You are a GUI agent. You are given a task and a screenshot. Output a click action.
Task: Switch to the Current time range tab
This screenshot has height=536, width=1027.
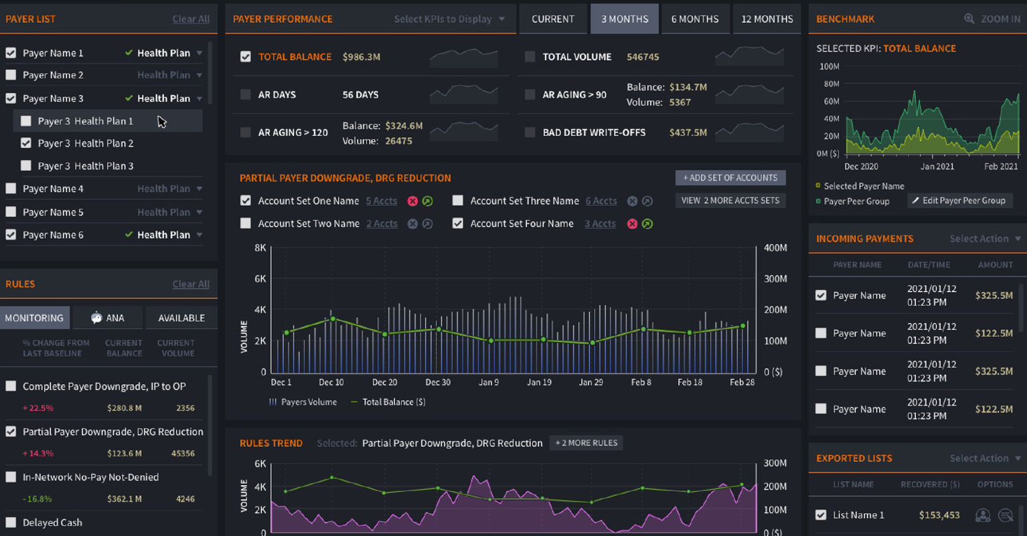(x=553, y=19)
